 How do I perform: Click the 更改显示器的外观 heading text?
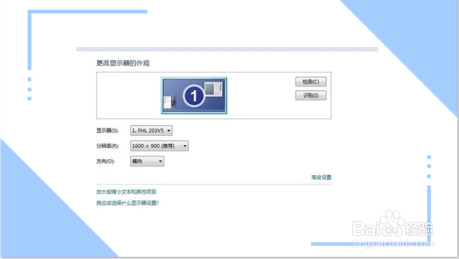[123, 63]
